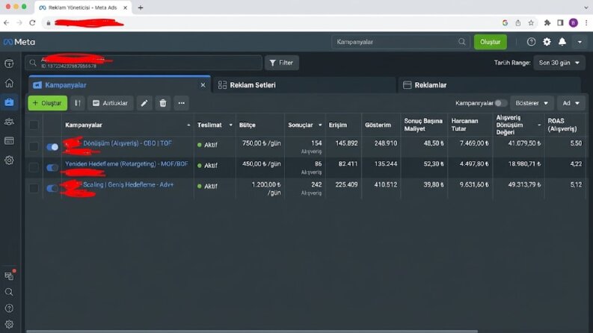Open the Ad dropdown
This screenshot has height=333, width=593.
click(571, 103)
